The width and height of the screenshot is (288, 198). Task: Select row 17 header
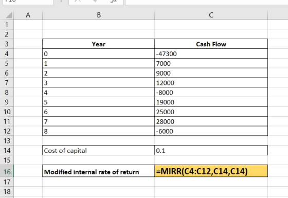click(x=7, y=182)
